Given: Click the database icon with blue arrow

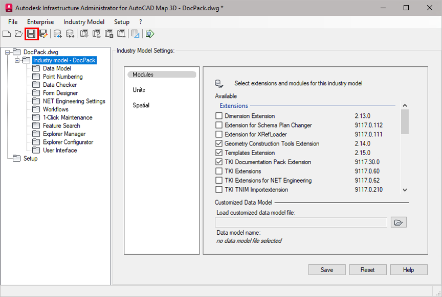Looking at the screenshot, I should point(57,34).
